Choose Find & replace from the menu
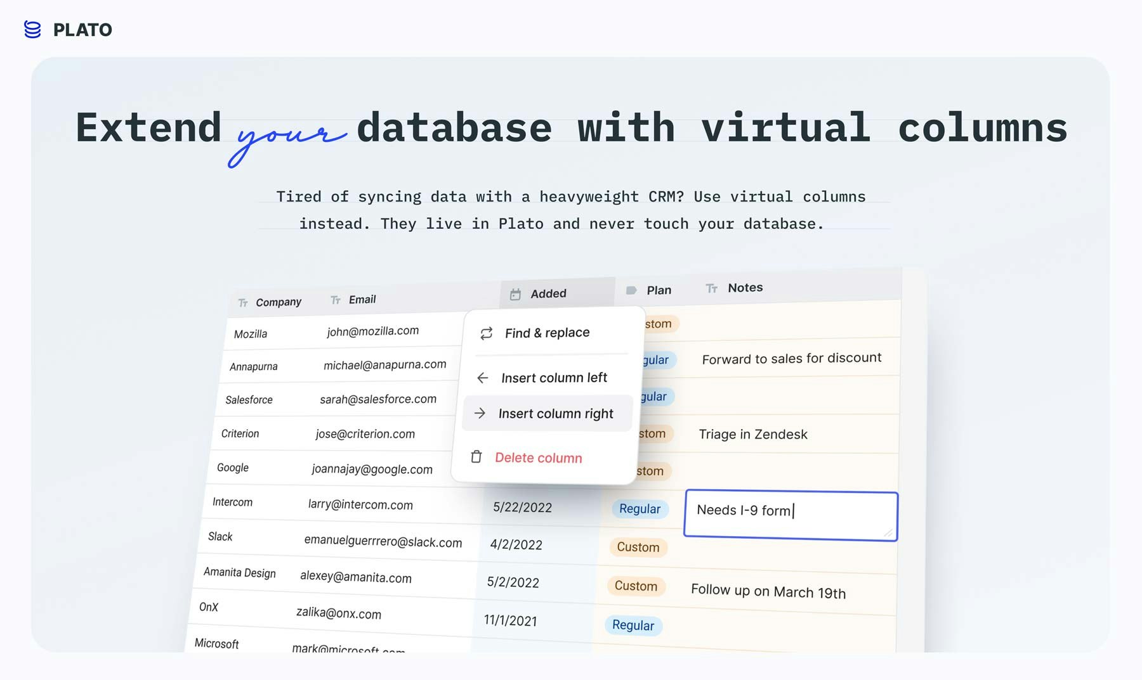The image size is (1142, 680). tap(548, 333)
